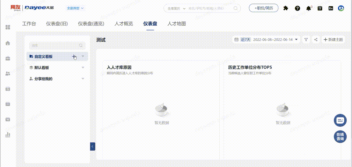The image size is (352, 167).
Task: Open the puzzle-piece extensions icon
Action: tap(286, 8)
